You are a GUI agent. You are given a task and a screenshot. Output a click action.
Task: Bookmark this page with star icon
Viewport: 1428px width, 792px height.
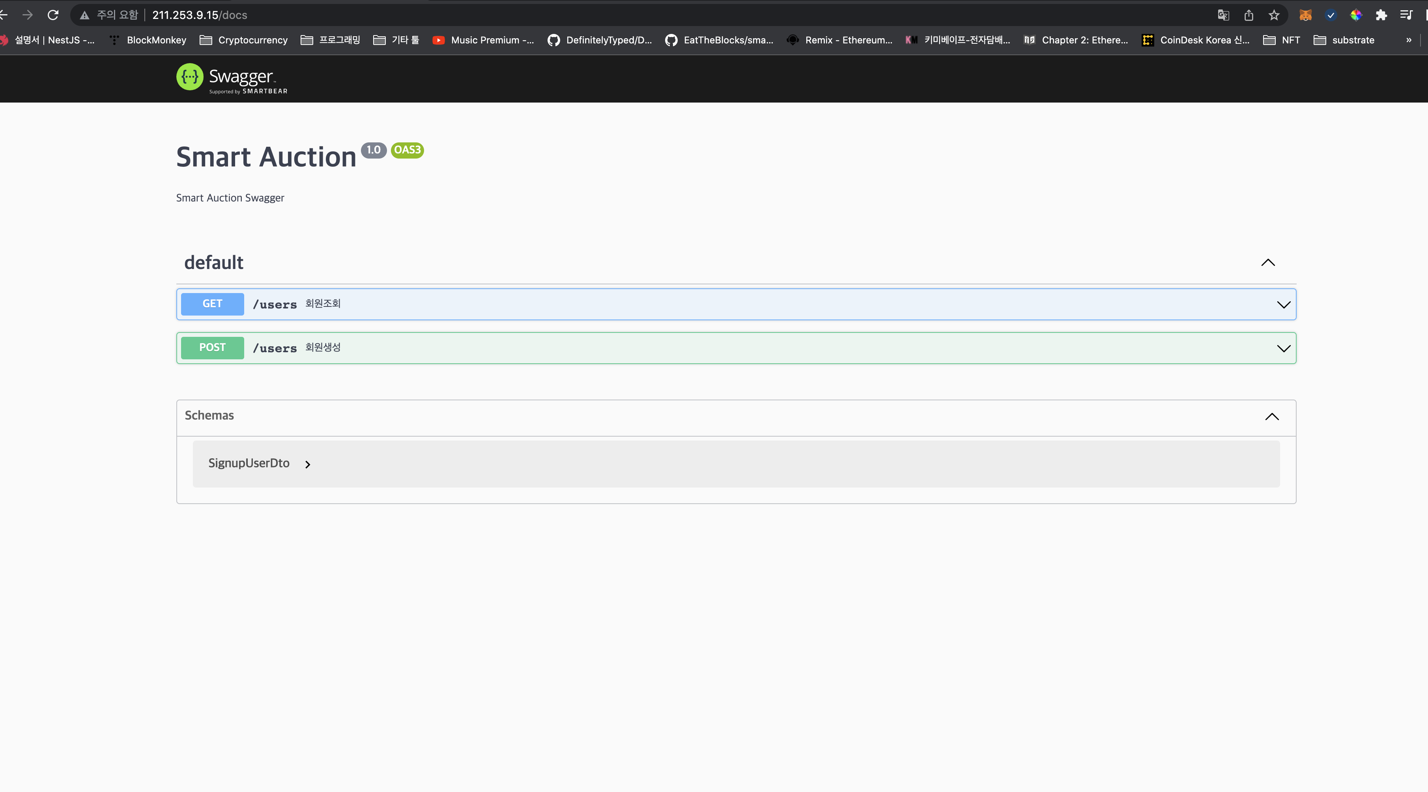coord(1274,15)
